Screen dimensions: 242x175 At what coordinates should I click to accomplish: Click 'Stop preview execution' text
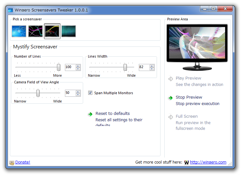[197, 104]
